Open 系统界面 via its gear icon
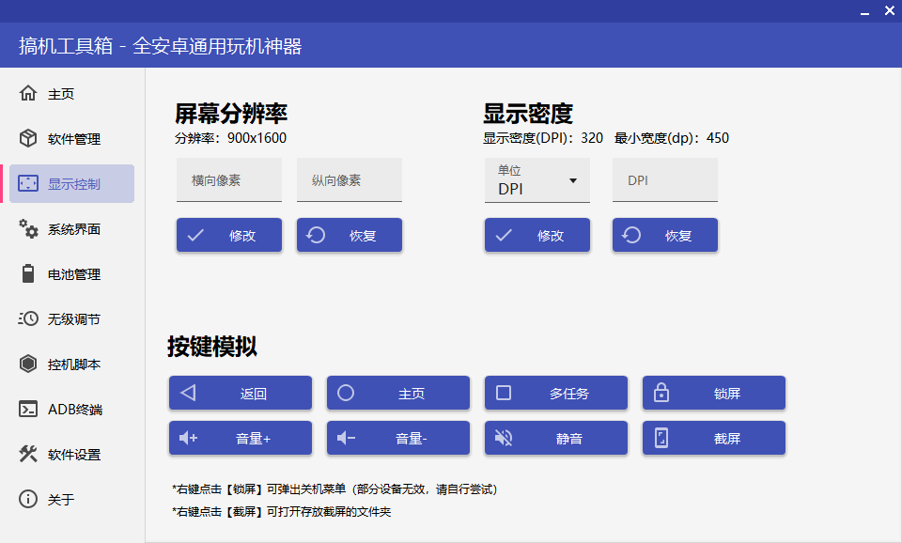Image resolution: width=902 pixels, height=543 pixels. [28, 228]
